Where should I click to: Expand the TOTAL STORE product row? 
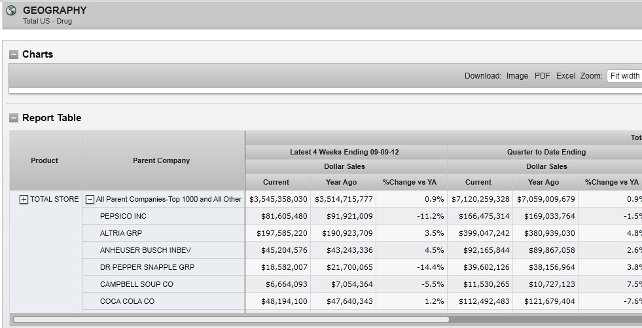[24, 200]
